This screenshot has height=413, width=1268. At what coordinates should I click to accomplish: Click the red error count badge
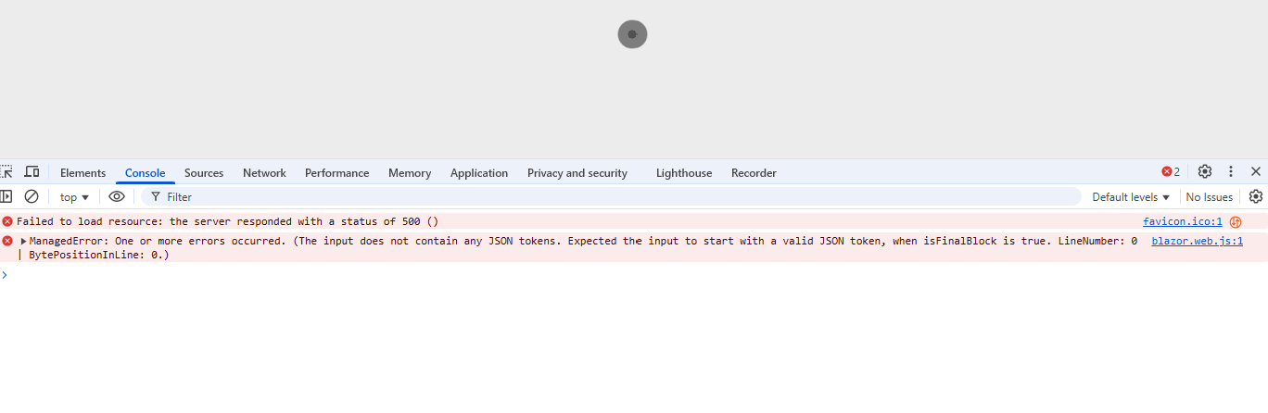(x=1171, y=172)
